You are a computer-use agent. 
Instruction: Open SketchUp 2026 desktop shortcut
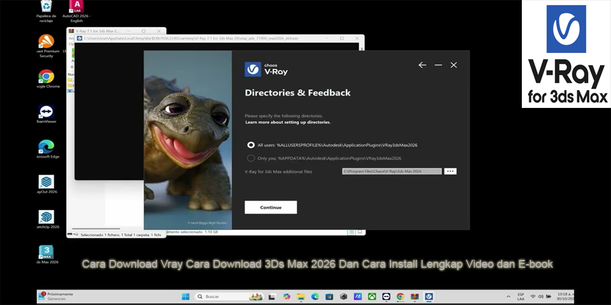point(46,220)
